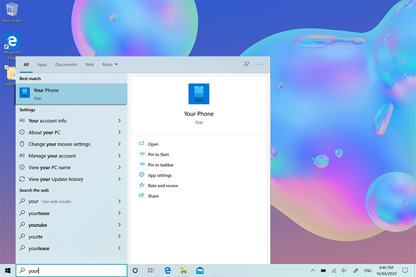
Task: Click the mouse icon beside Change your mouse settings
Action: tap(22, 144)
